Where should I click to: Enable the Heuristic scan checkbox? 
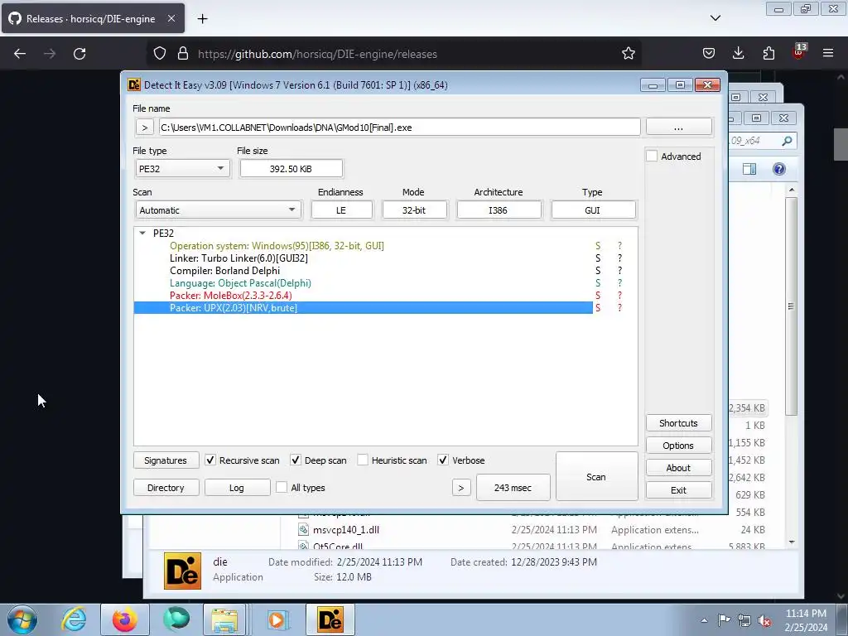(363, 460)
